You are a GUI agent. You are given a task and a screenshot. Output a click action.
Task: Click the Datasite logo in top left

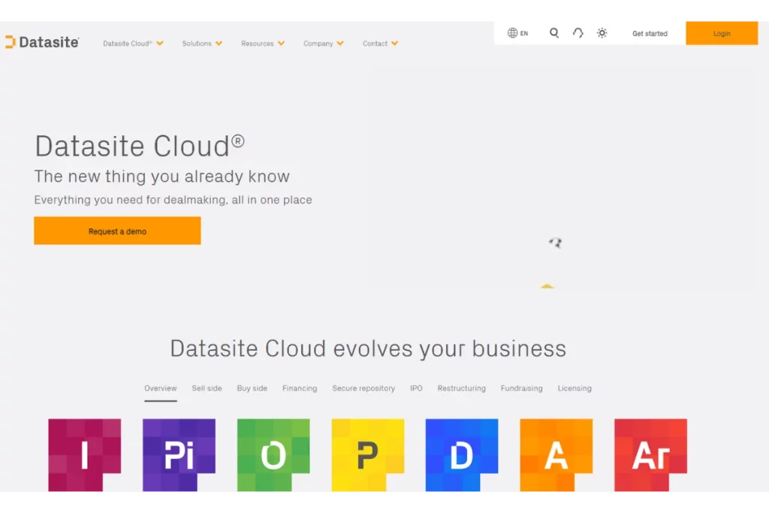point(42,41)
